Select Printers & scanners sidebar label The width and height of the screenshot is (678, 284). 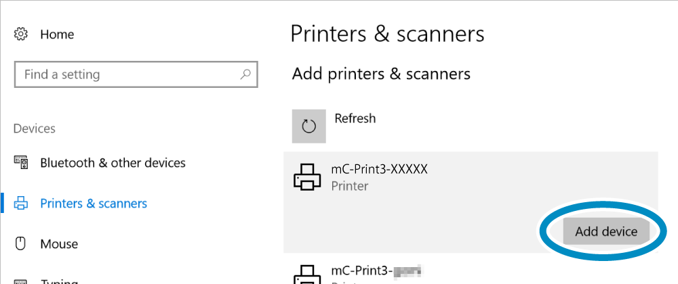[94, 204]
